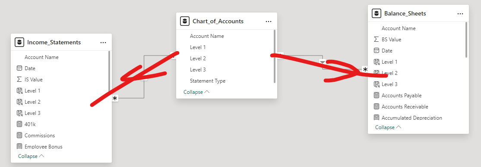Image resolution: width=481 pixels, height=167 pixels.
Task: Select the Statement Type field
Action: [x=208, y=81]
